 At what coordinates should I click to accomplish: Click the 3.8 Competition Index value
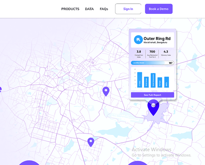[x=139, y=52]
